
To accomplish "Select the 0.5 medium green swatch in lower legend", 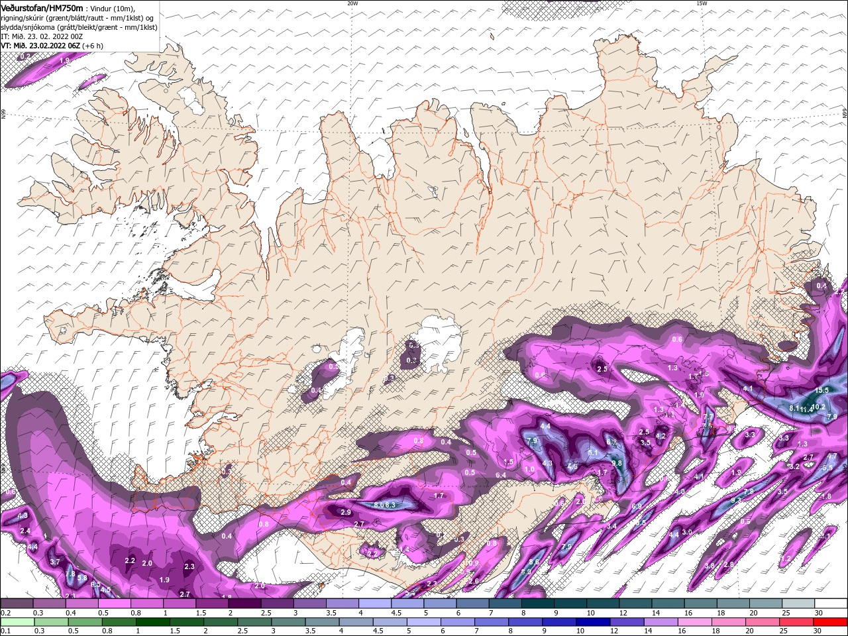I will [85, 622].
